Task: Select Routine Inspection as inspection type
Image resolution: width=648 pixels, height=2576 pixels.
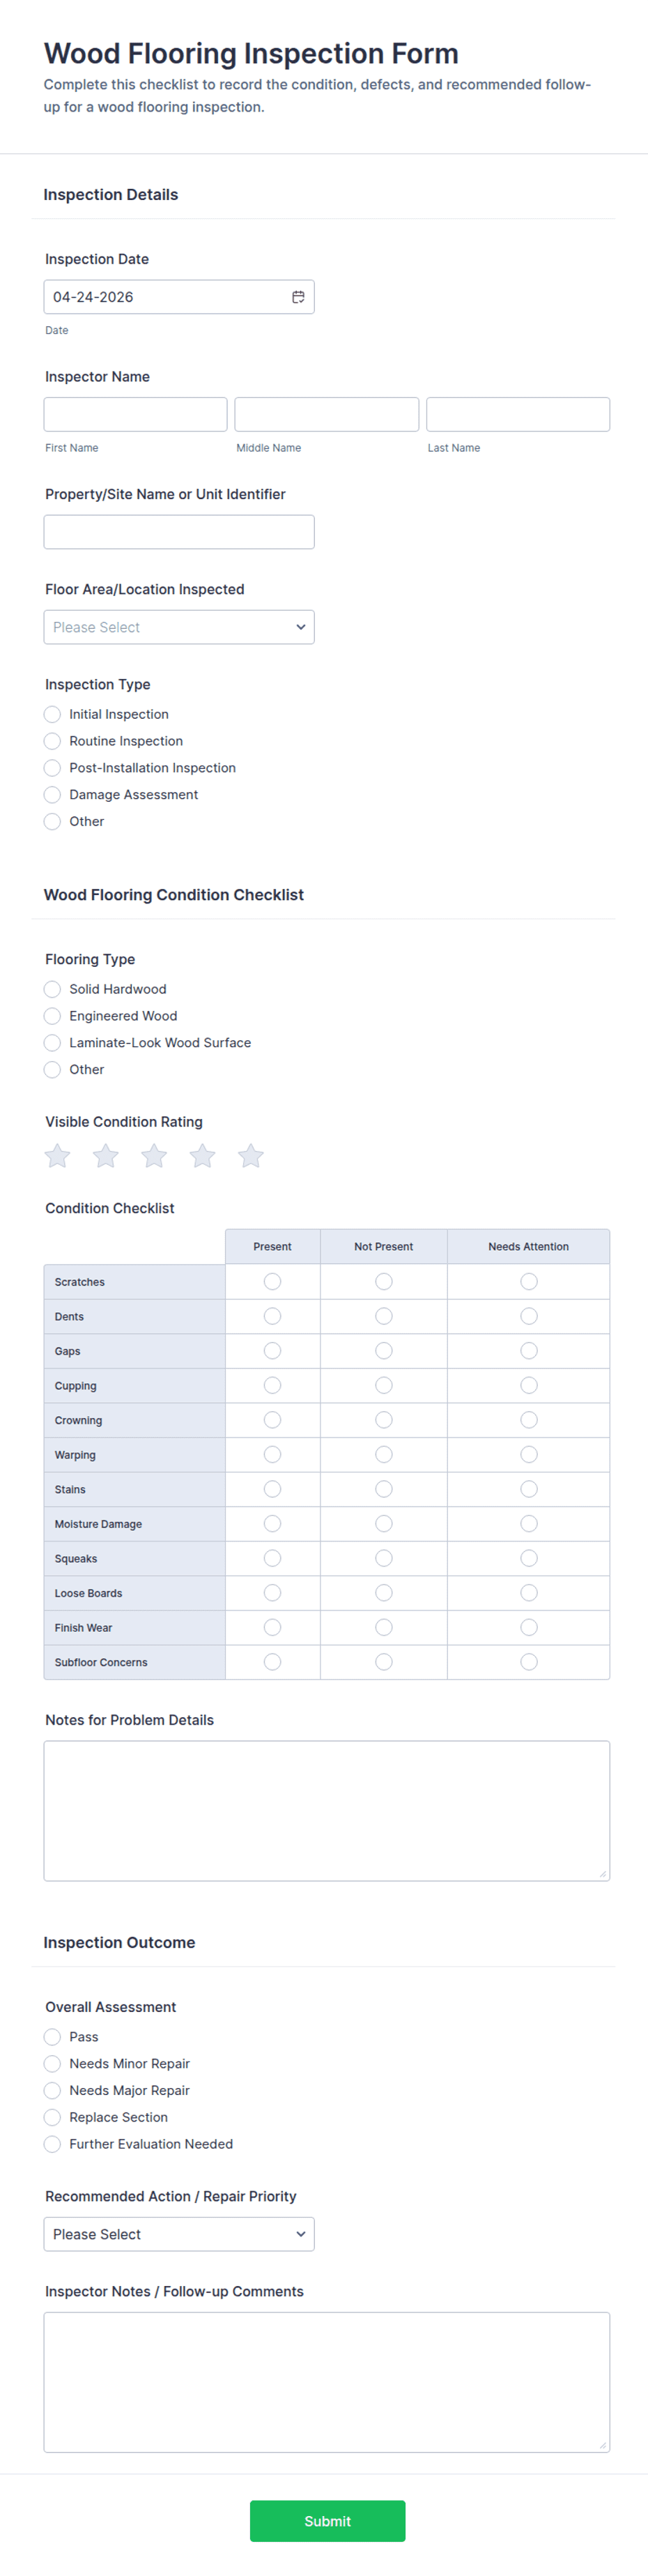Action: [52, 741]
